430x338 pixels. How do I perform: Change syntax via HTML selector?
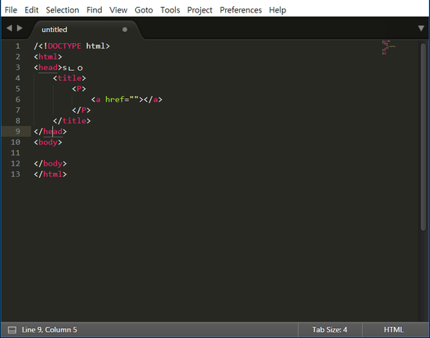[x=393, y=329]
